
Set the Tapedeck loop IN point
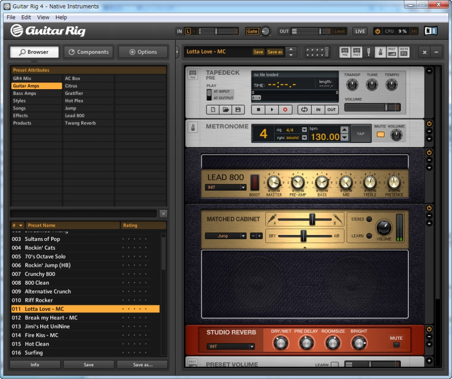pos(318,109)
